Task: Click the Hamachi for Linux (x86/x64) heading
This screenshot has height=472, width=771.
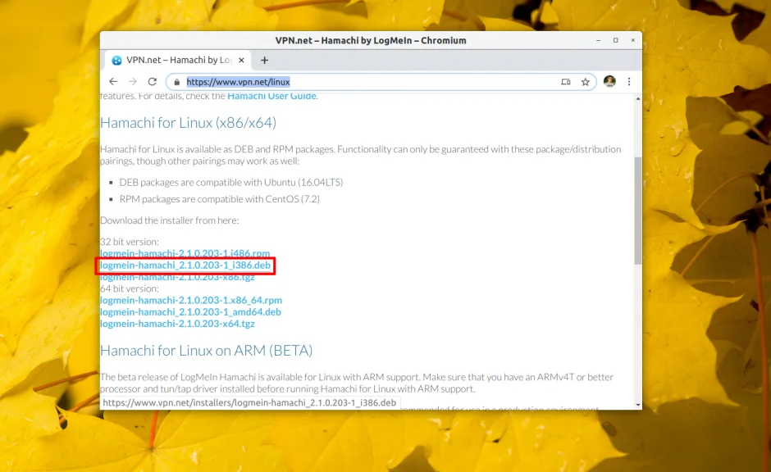Action: (188, 122)
